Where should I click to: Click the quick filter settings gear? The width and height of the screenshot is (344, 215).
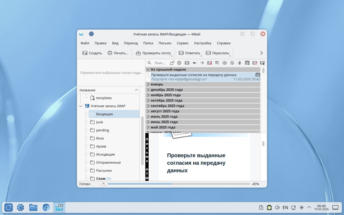click(179, 63)
